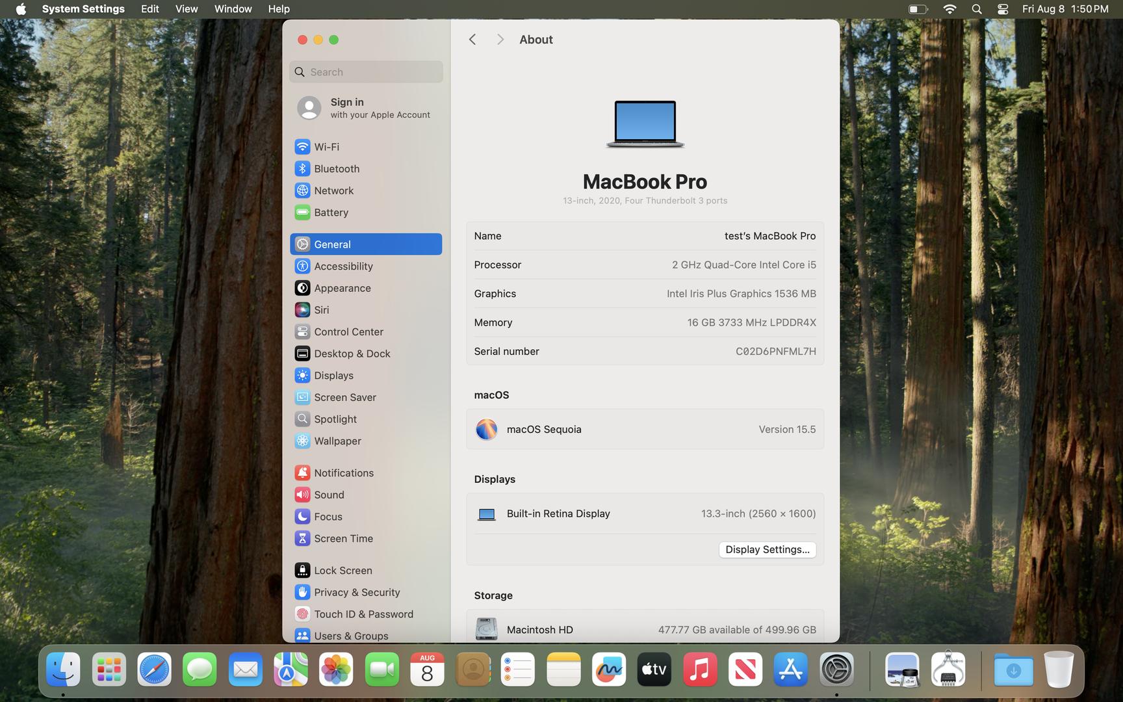Open Apple TV from the Dock
Image resolution: width=1123 pixels, height=702 pixels.
(654, 669)
